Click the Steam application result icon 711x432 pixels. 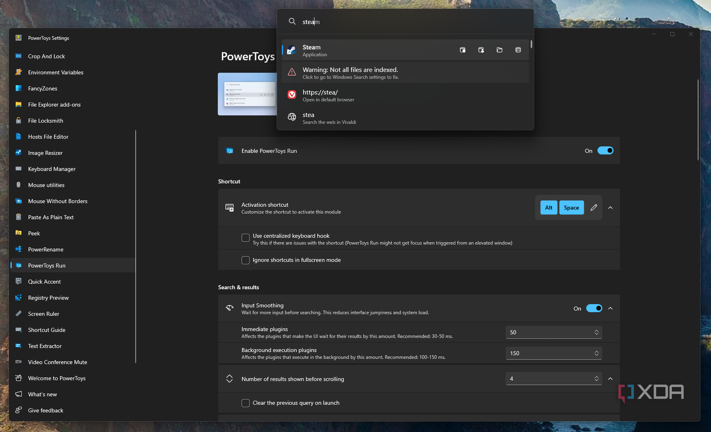pyautogui.click(x=292, y=50)
